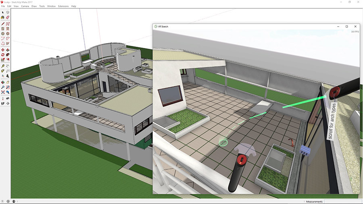The height and width of the screenshot is (204, 363).
Task: Choose the Zoom magnifier tool
Action: tap(3, 87)
